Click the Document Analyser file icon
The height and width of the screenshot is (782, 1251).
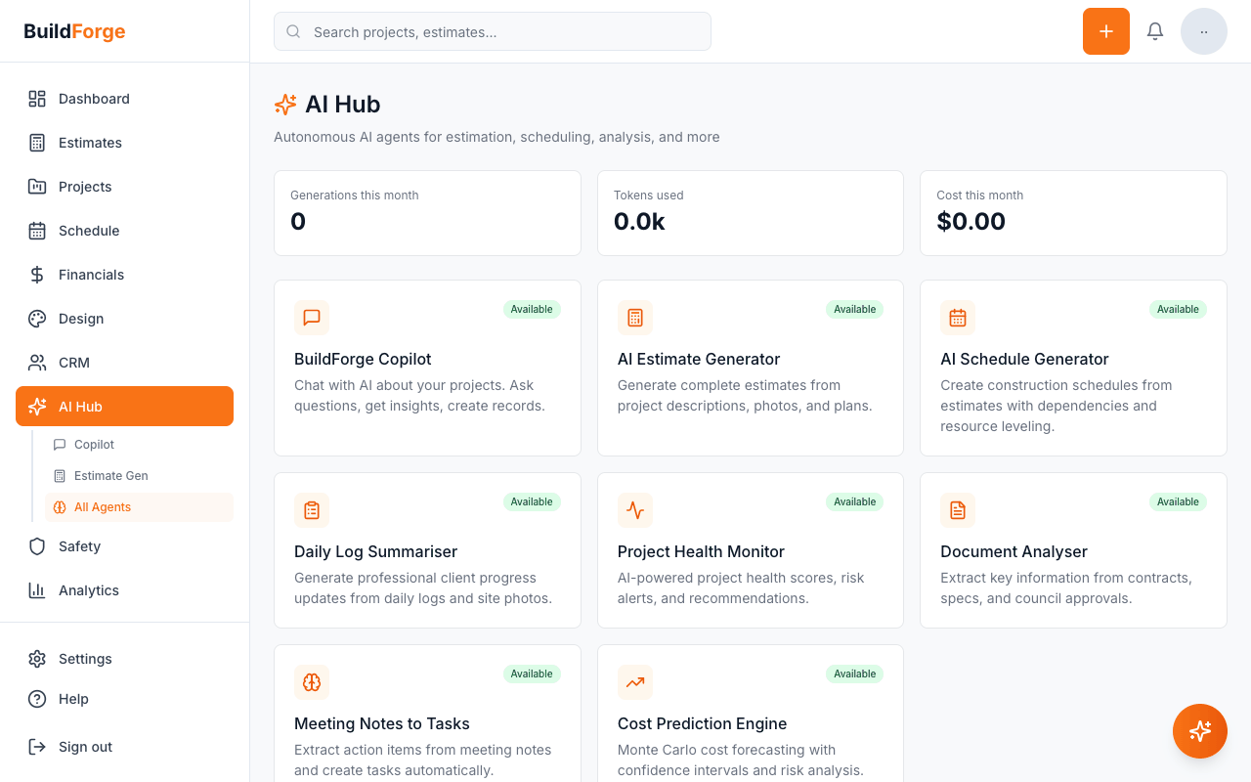click(x=958, y=510)
